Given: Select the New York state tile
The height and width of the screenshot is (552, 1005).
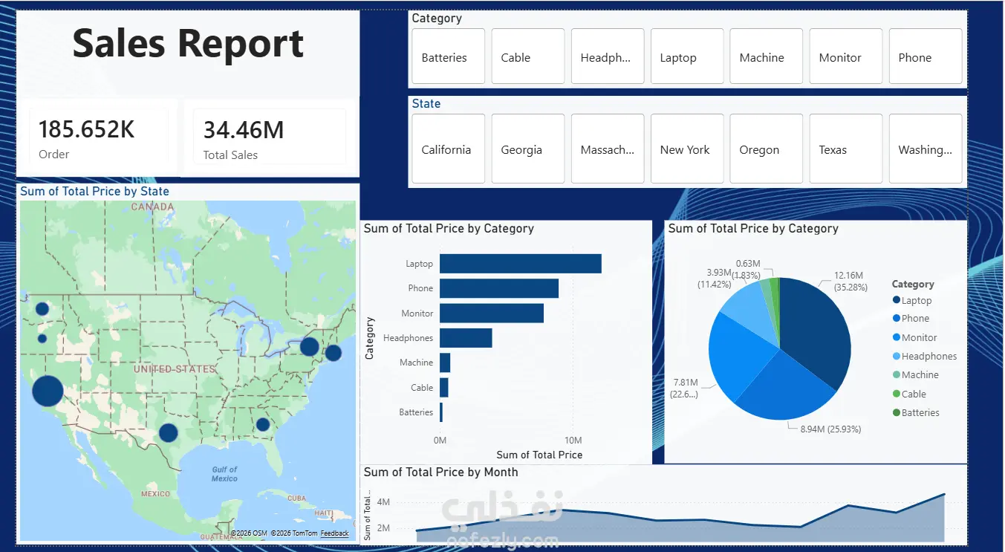Looking at the screenshot, I should coord(687,149).
